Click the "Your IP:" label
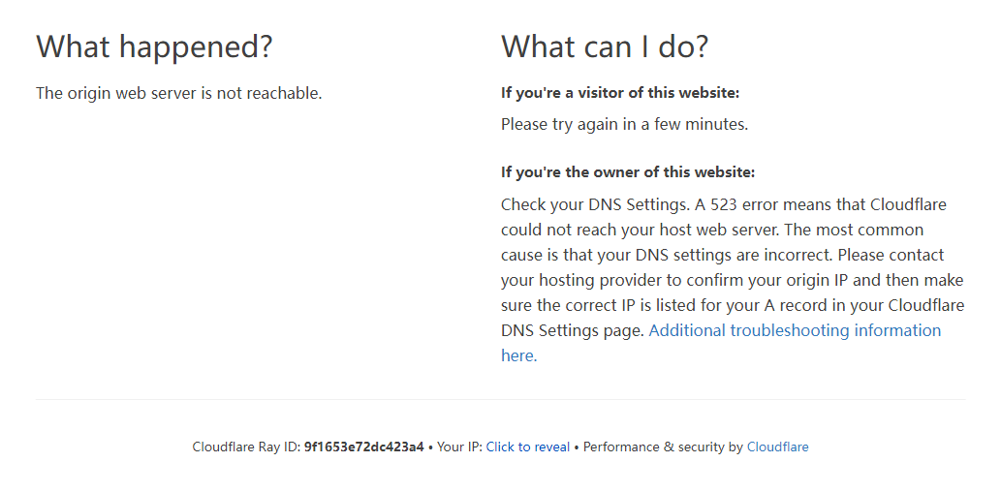1001x493 pixels. pyautogui.click(x=459, y=447)
